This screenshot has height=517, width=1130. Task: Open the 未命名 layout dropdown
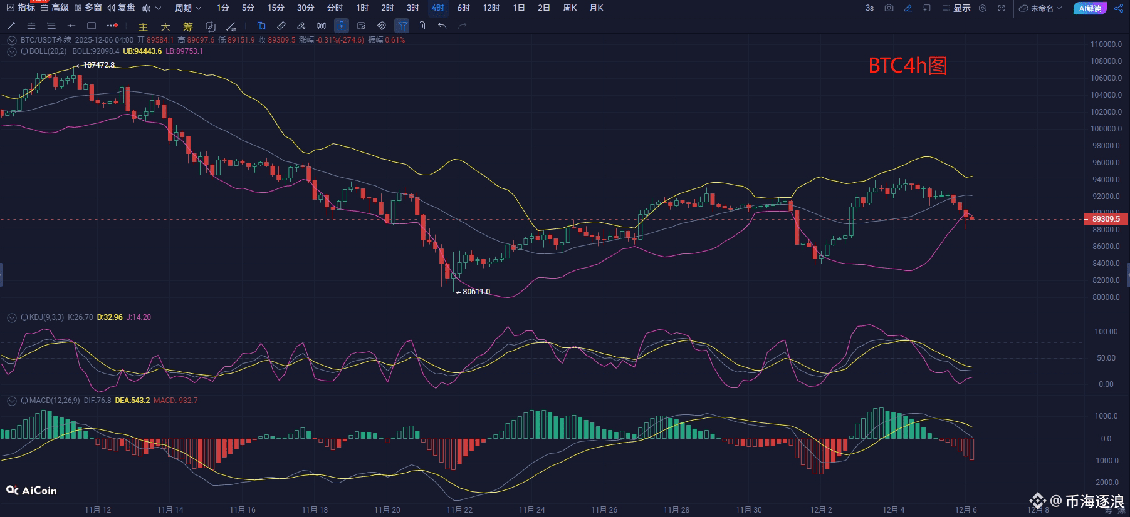coord(1040,8)
